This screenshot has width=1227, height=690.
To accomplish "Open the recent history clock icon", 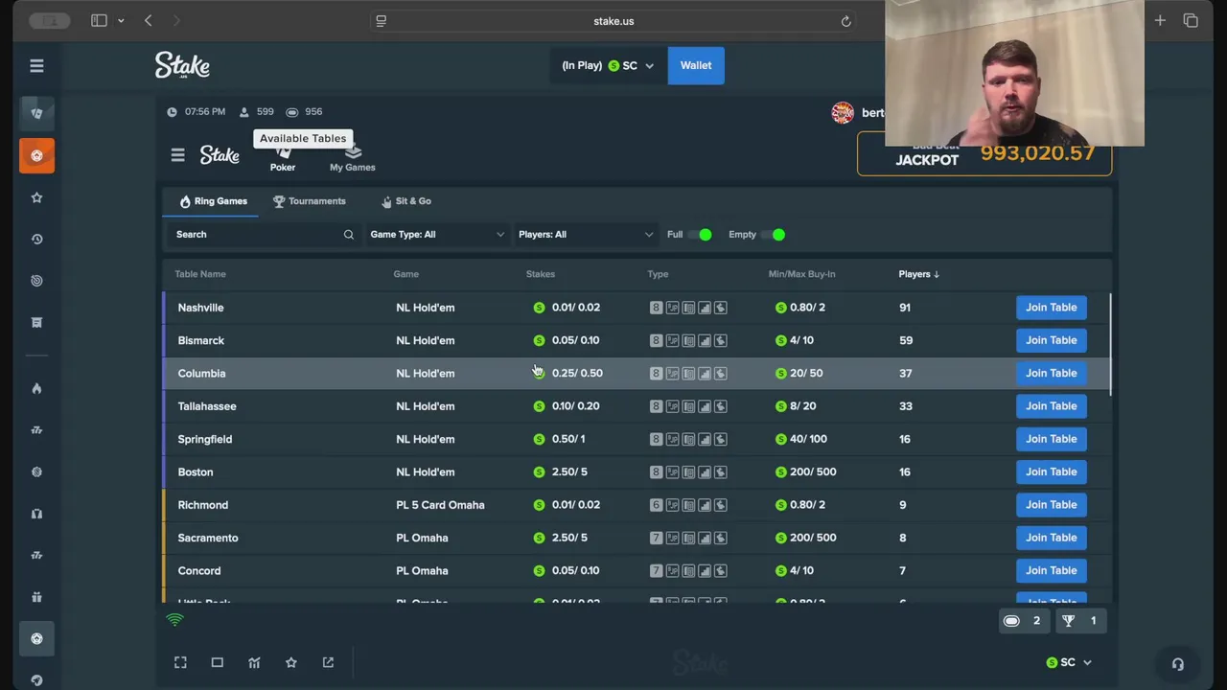I will (36, 239).
